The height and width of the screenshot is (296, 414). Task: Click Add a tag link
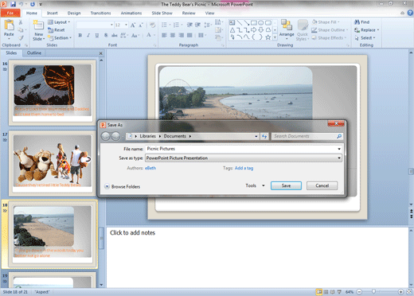click(x=244, y=168)
